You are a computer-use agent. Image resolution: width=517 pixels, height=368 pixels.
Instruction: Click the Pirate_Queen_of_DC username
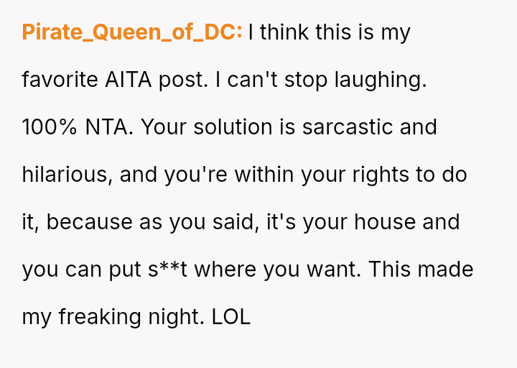[132, 32]
